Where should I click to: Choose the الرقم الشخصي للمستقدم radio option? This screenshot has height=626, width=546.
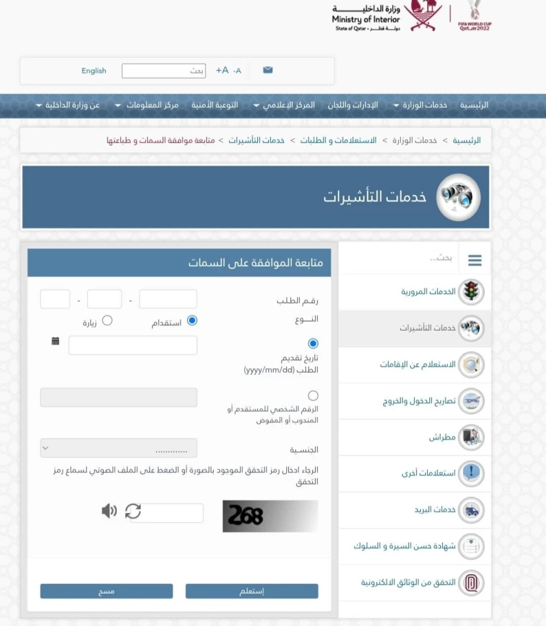pos(313,395)
